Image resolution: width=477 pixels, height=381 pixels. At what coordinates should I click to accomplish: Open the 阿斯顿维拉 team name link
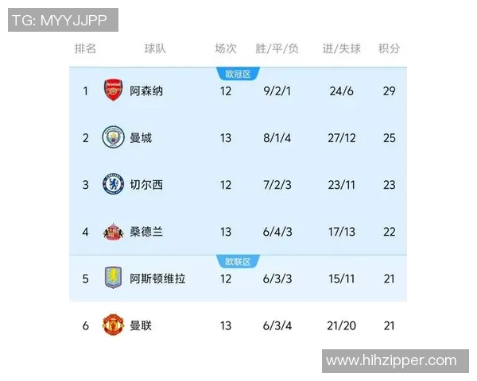pyautogui.click(x=157, y=279)
